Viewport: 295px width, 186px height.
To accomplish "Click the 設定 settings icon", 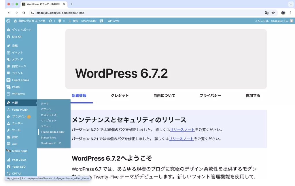I will point(8,137).
